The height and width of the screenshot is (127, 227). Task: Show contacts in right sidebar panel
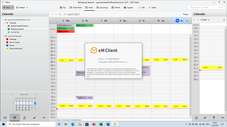coord(196,118)
